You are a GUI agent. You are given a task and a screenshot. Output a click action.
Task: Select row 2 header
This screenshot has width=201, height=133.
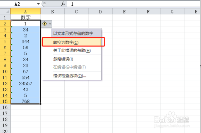[x=5, y=23]
